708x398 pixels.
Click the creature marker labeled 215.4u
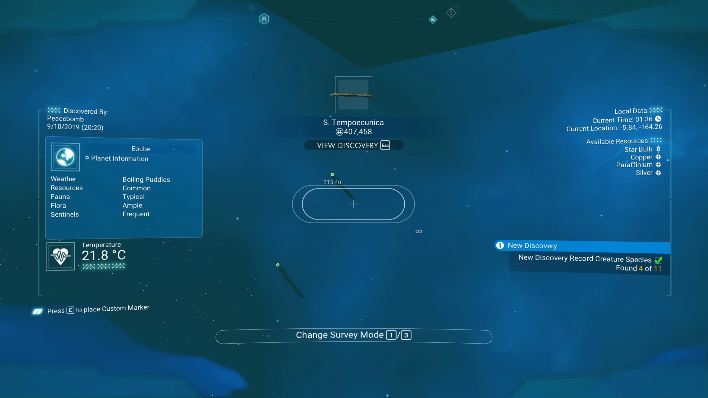pyautogui.click(x=332, y=174)
